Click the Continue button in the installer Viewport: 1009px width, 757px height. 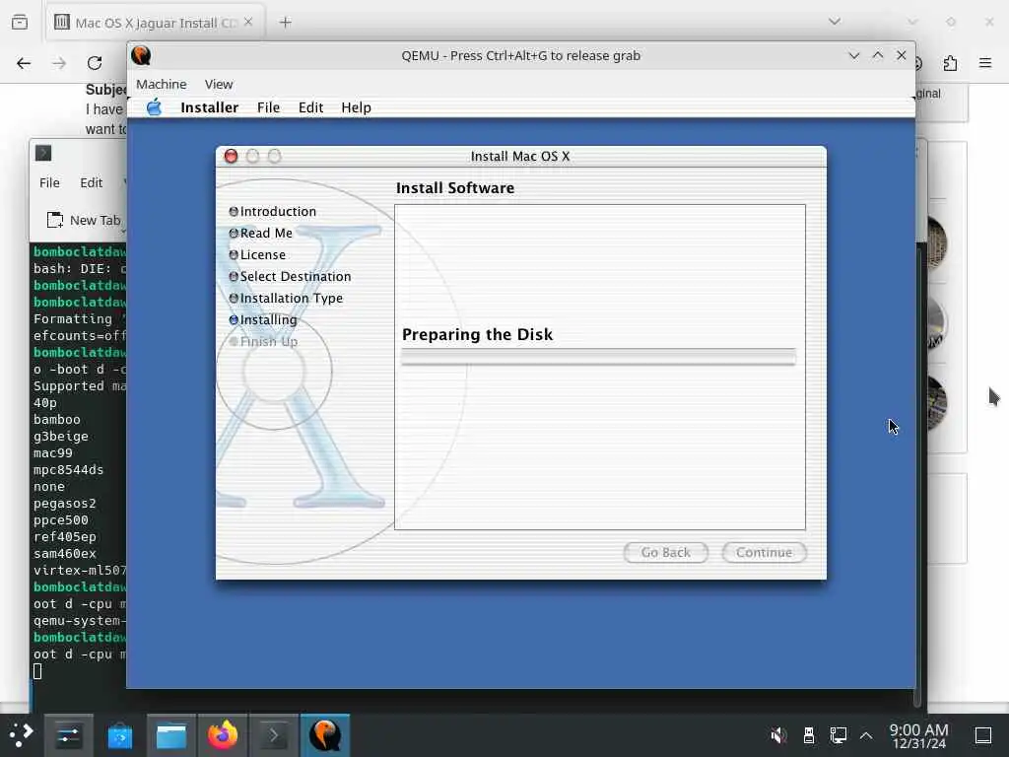[764, 552]
